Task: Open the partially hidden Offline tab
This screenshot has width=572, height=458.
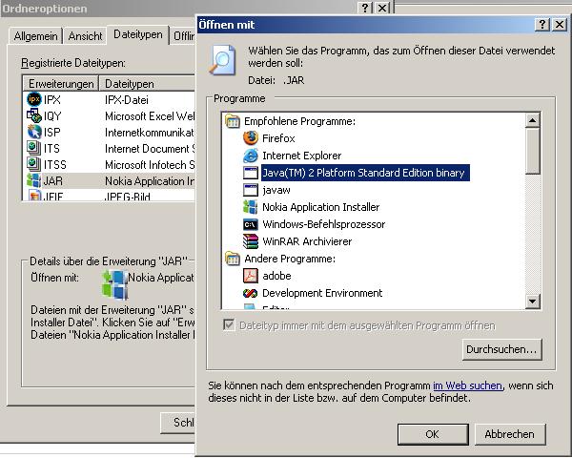Action: [x=183, y=36]
